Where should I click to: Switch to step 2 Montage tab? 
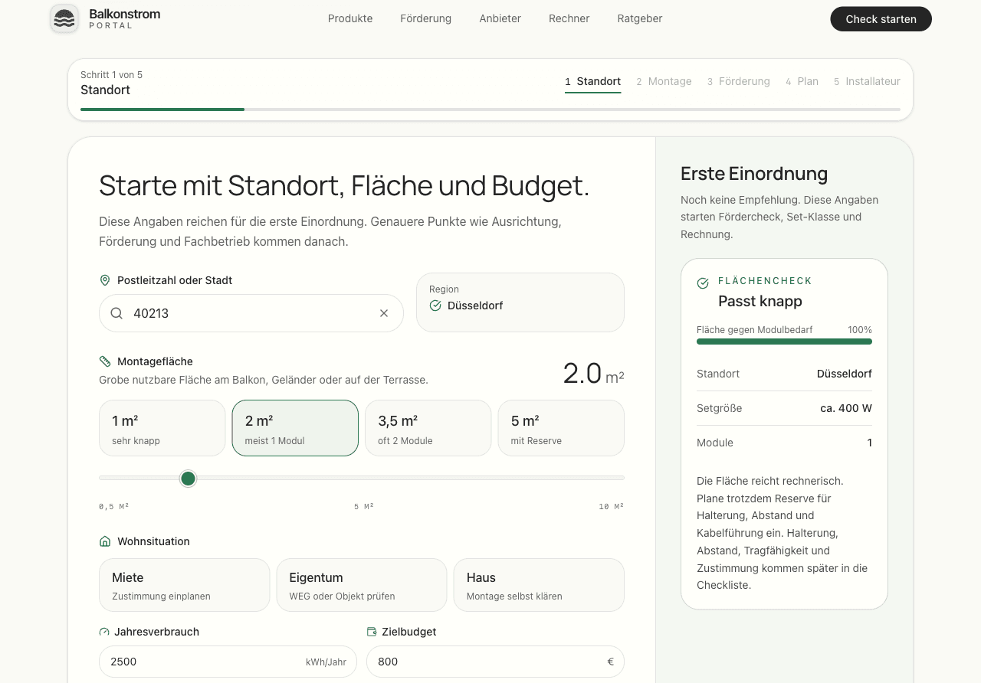coord(664,82)
